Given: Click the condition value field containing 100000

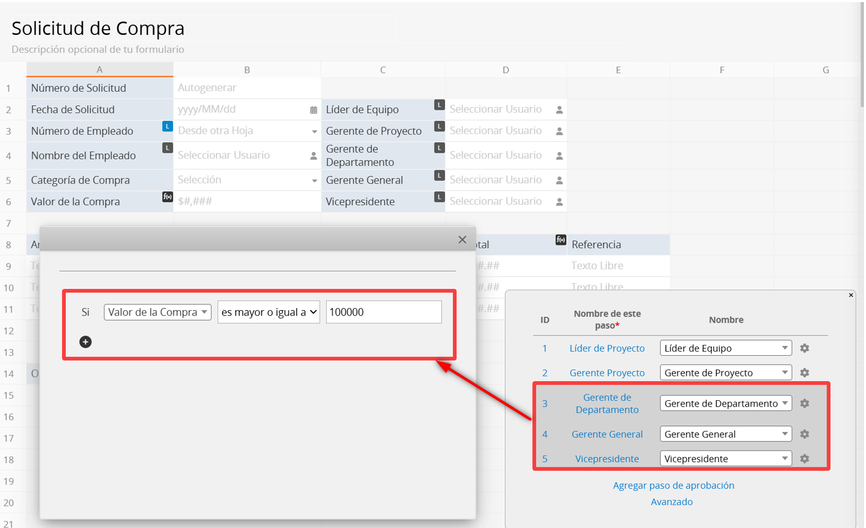Looking at the screenshot, I should tap(383, 312).
